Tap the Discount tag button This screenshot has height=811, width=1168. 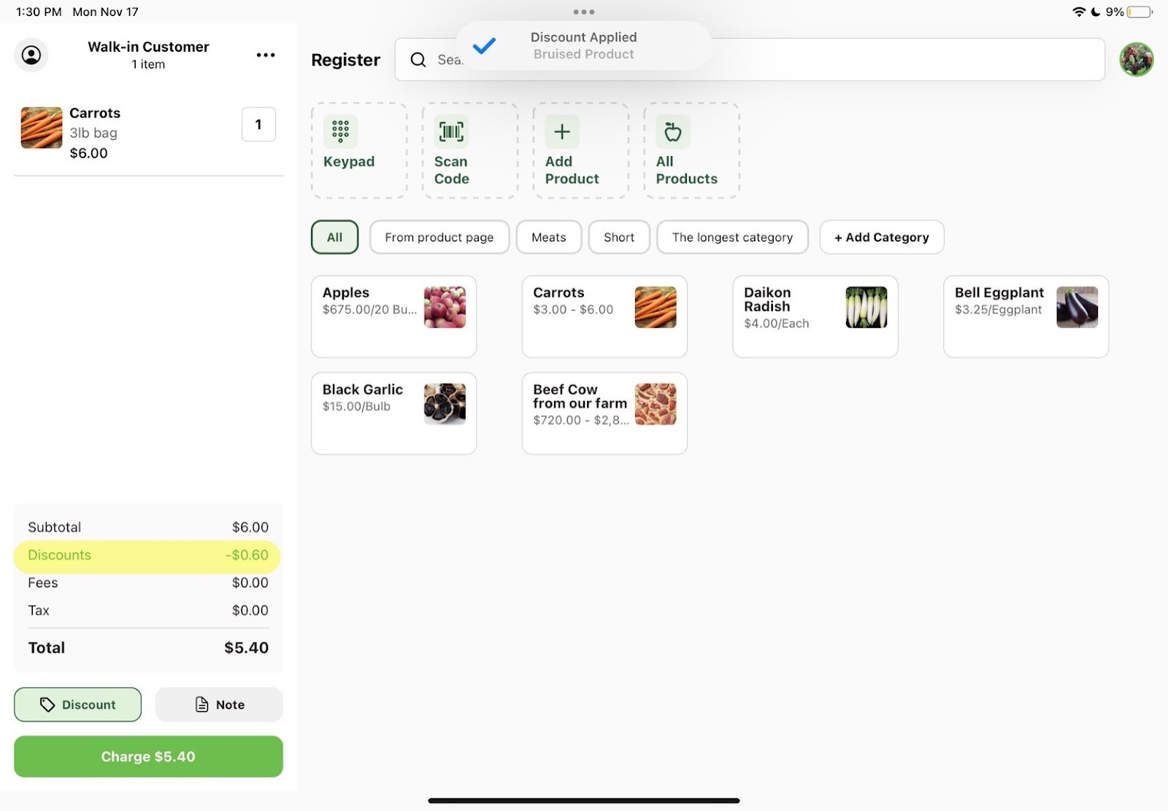pyautogui.click(x=77, y=705)
